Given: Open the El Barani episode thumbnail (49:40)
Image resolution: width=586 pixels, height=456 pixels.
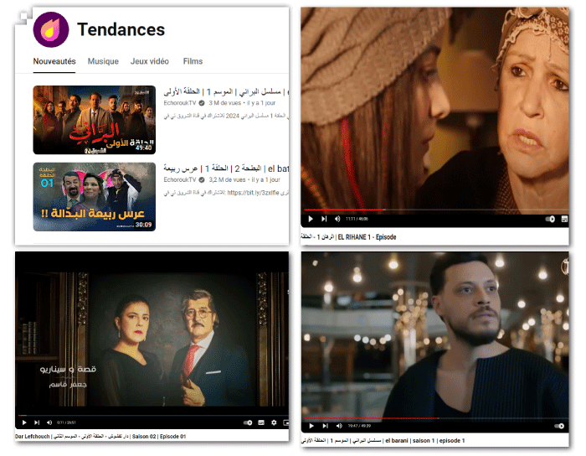Looking at the screenshot, I should coord(94,120).
